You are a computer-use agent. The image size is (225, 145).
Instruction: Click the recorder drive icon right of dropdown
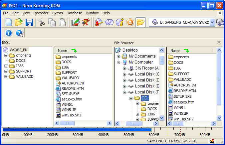(220, 22)
